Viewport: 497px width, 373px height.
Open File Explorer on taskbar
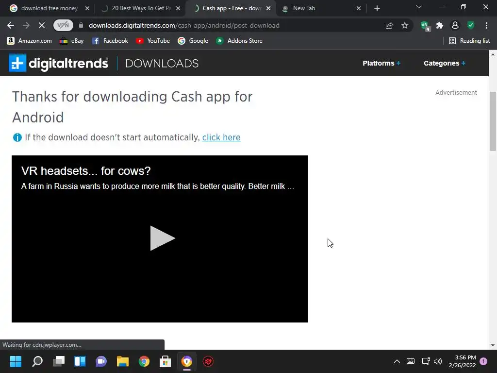point(123,361)
